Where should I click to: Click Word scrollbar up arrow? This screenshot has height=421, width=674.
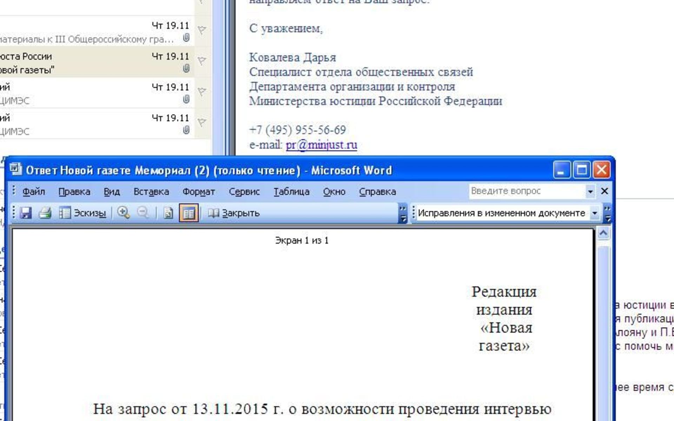603,233
